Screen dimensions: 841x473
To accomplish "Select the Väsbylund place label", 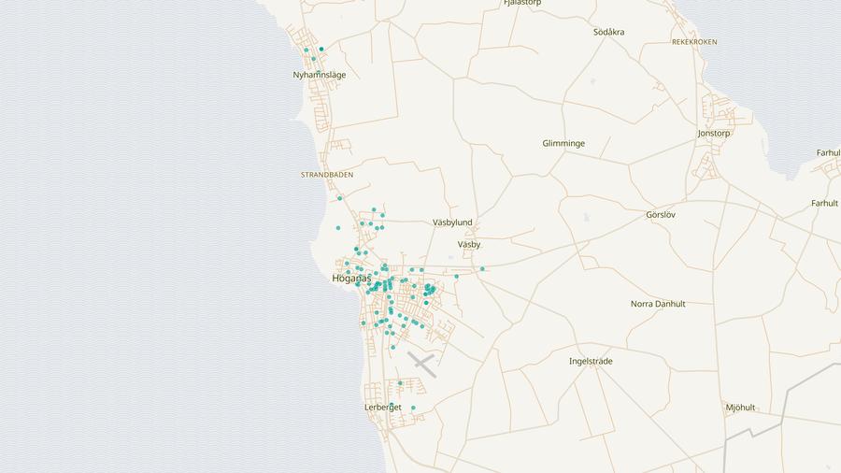I will [x=452, y=222].
